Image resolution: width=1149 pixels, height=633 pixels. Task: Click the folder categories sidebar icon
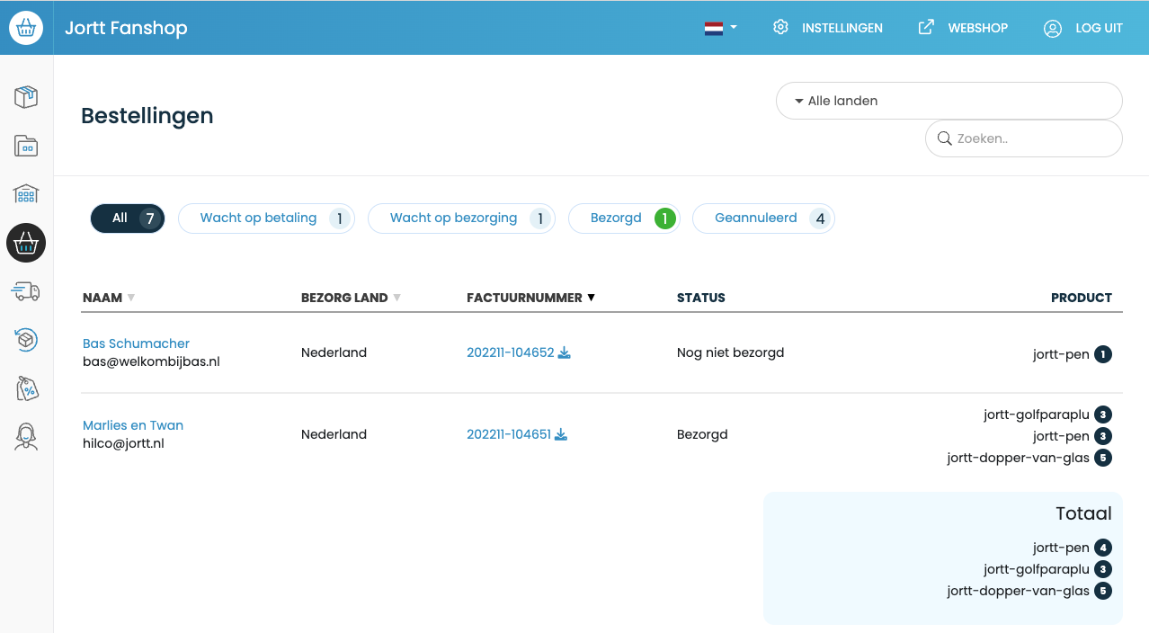[x=26, y=146]
